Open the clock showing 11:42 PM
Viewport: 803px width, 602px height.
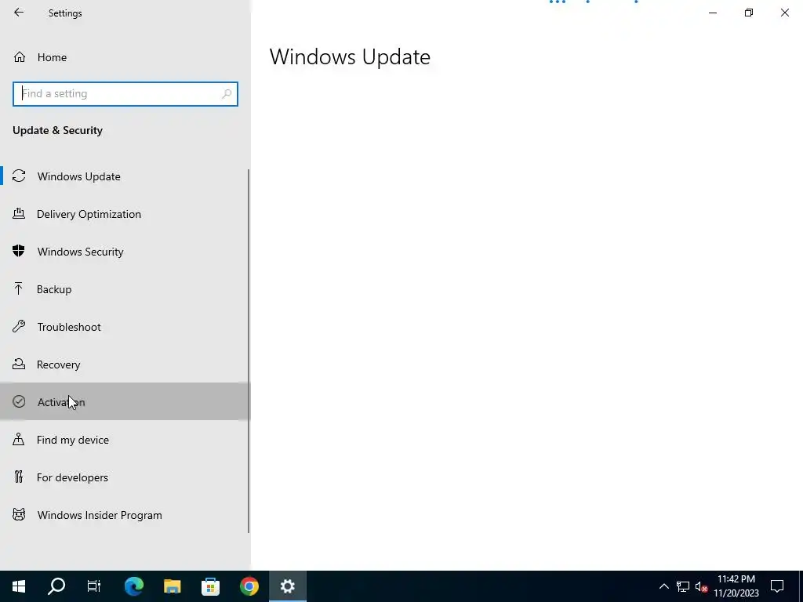[736, 586]
